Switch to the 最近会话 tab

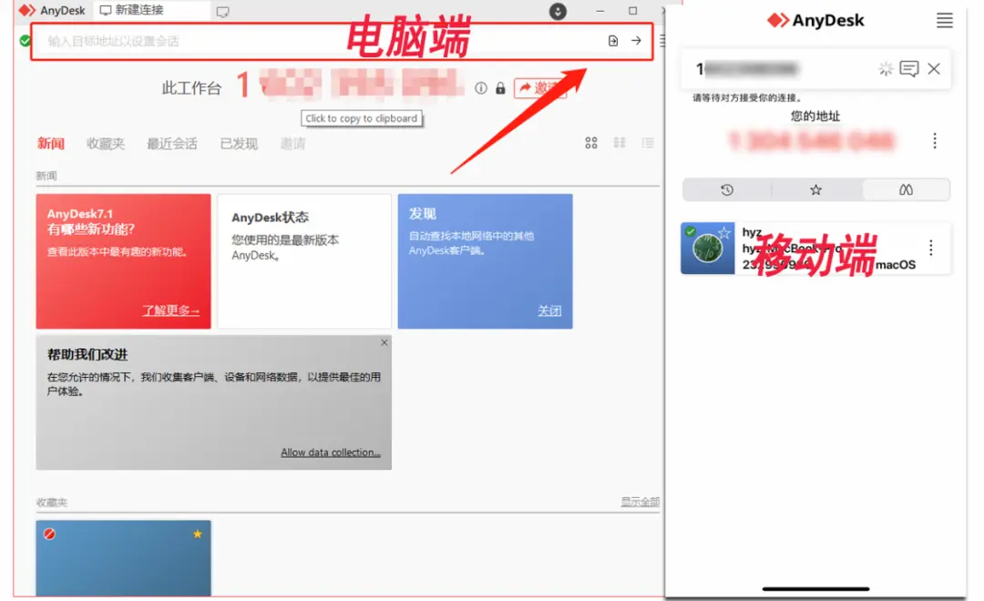171,143
